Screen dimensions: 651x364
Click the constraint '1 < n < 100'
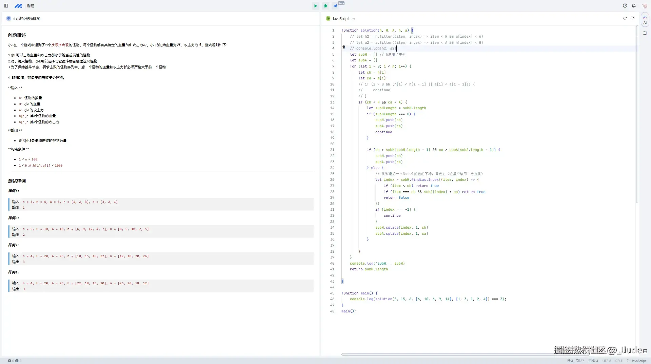coord(28,159)
